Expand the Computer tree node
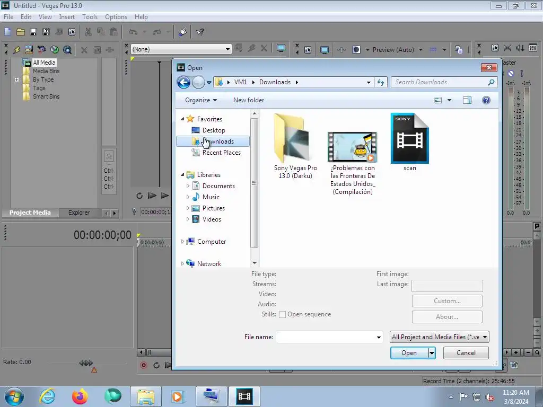543x407 pixels. click(x=182, y=242)
